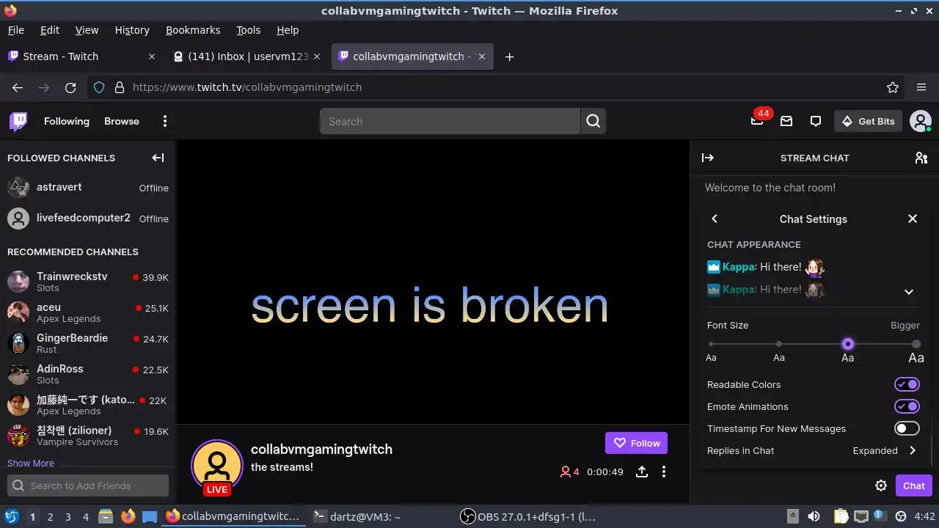Open AdinRoss recommended channel
The image size is (939, 528).
[88, 374]
